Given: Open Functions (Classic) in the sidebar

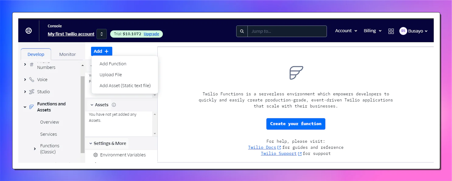Looking at the screenshot, I should 50,149.
